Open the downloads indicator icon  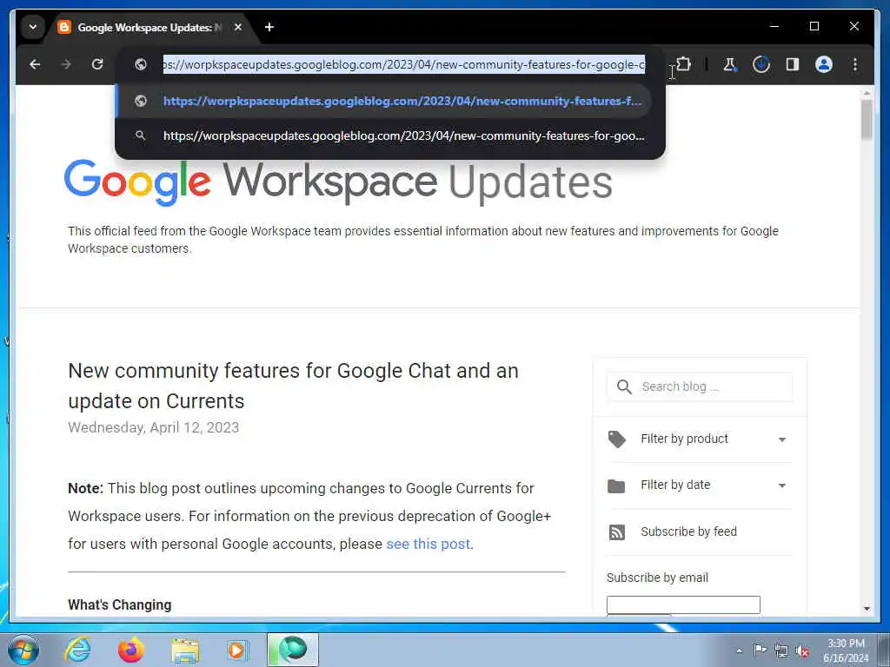(x=761, y=64)
